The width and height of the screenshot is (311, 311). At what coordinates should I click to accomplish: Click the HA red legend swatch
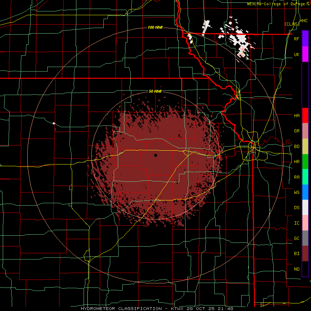tap(305, 115)
